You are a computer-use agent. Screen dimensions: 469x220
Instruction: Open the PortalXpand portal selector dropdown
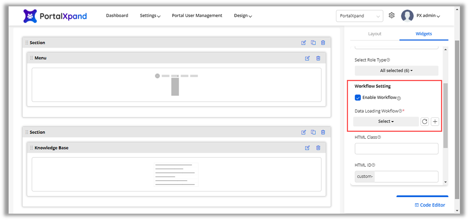[x=359, y=16]
